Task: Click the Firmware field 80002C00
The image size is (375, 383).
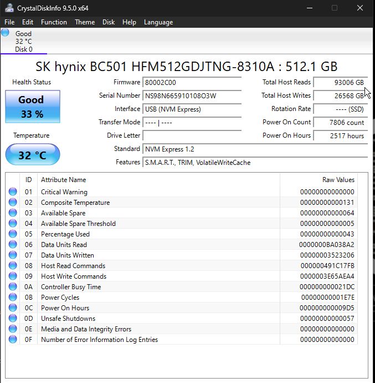Action: [x=192, y=83]
